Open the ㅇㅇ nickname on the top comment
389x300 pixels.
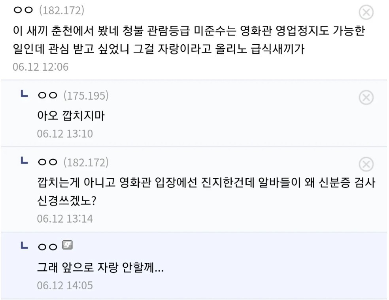(x=24, y=11)
